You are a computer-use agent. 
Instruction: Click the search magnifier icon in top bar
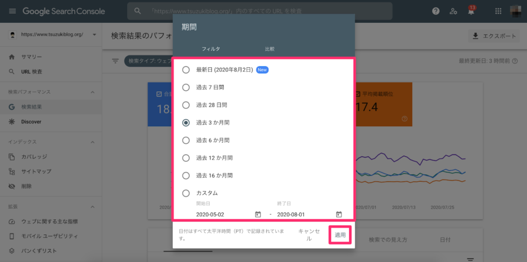tap(137, 11)
